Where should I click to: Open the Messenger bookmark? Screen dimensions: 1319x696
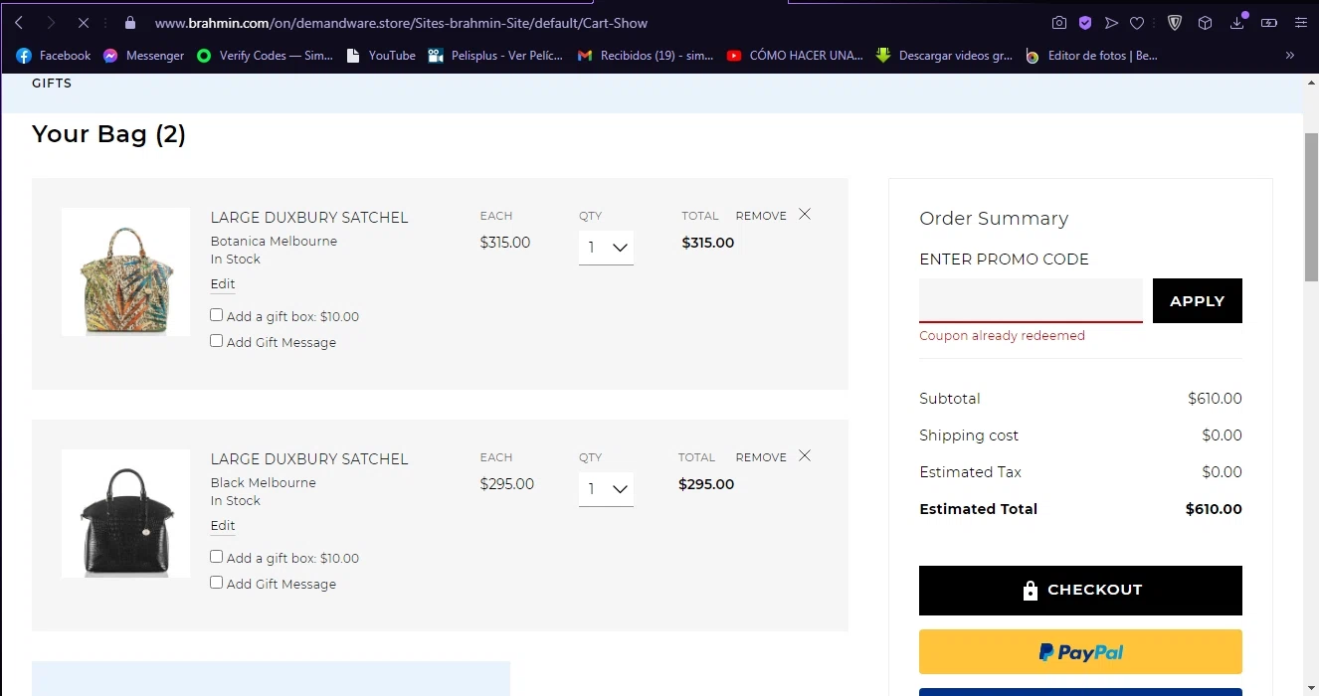tap(144, 56)
